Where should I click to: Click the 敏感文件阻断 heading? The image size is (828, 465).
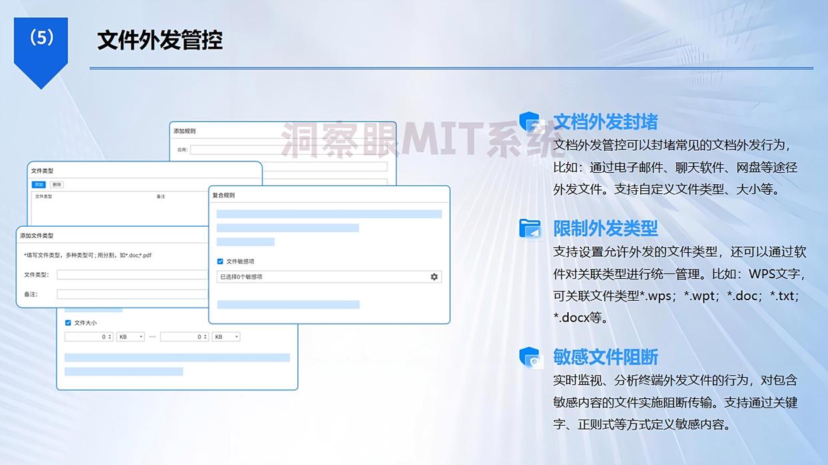tap(605, 357)
